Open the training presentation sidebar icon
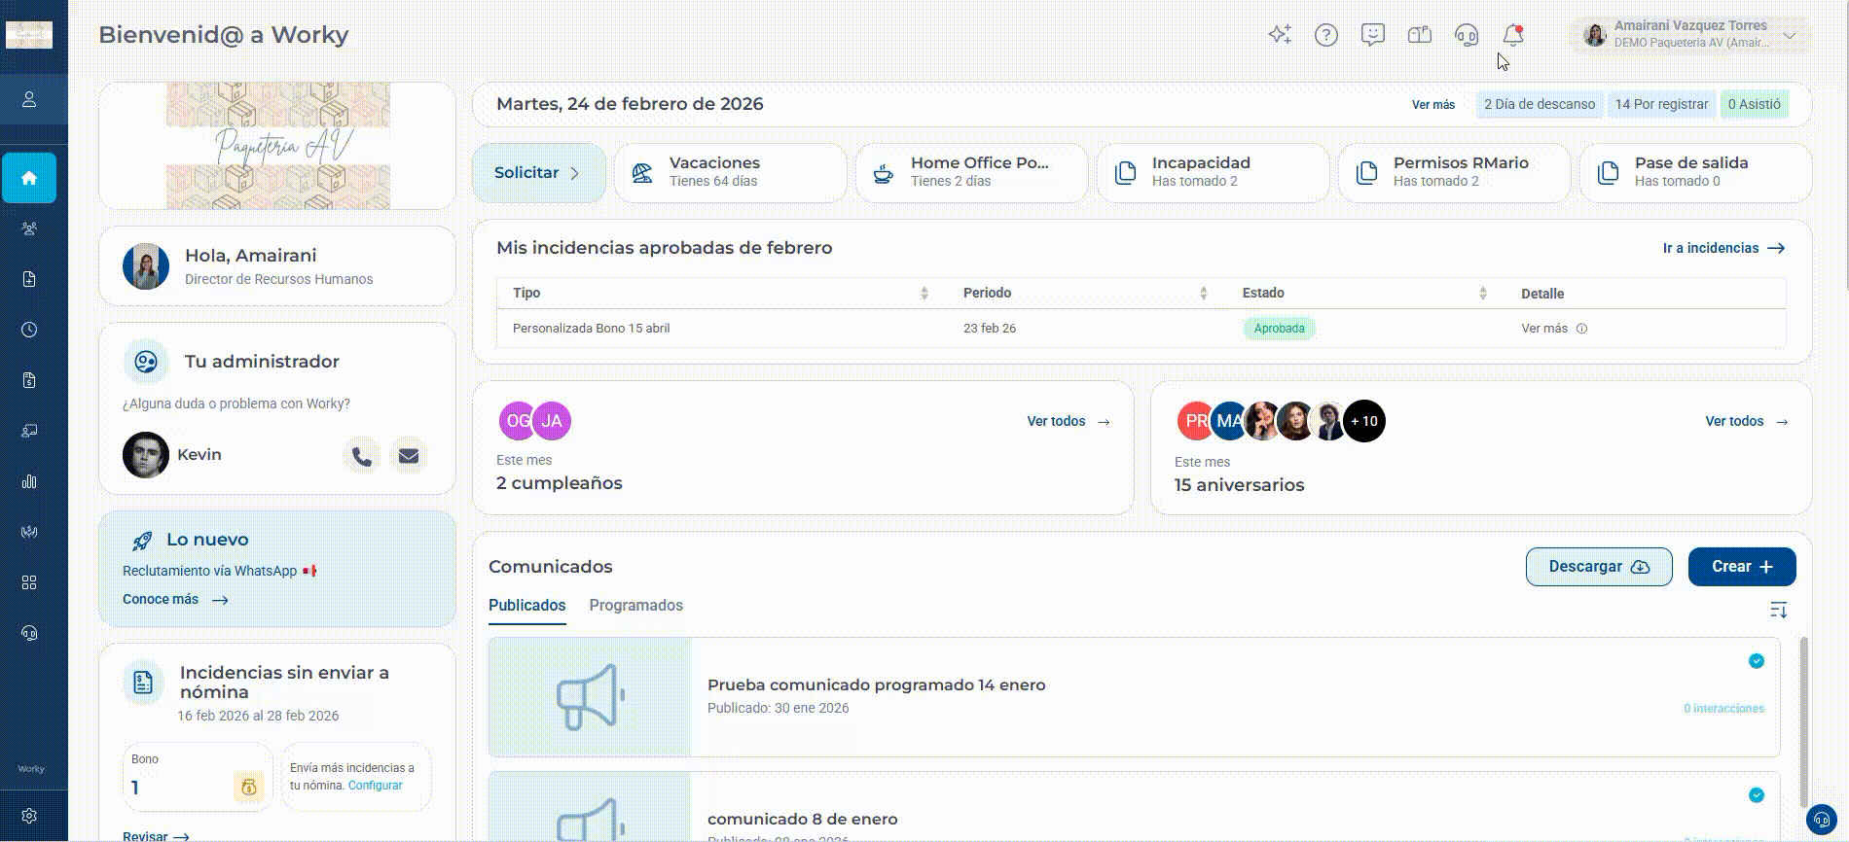Screen dimensions: 1849x842 [29, 431]
